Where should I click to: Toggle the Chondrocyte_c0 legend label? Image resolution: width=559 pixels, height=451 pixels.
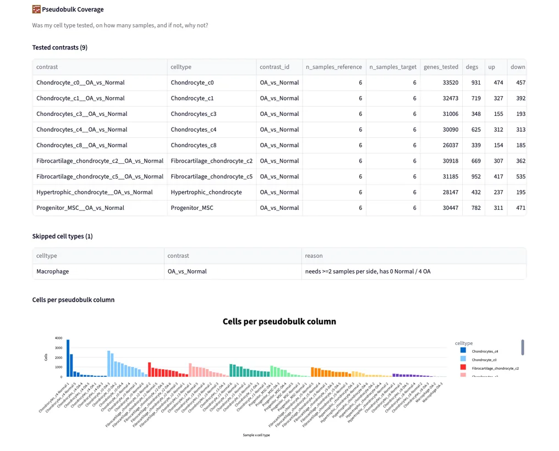[484, 360]
